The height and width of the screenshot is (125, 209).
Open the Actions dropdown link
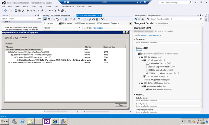(x=157, y=35)
